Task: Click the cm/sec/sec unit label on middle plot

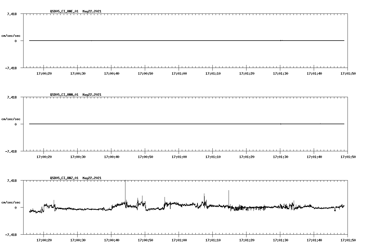Action: 11,119
